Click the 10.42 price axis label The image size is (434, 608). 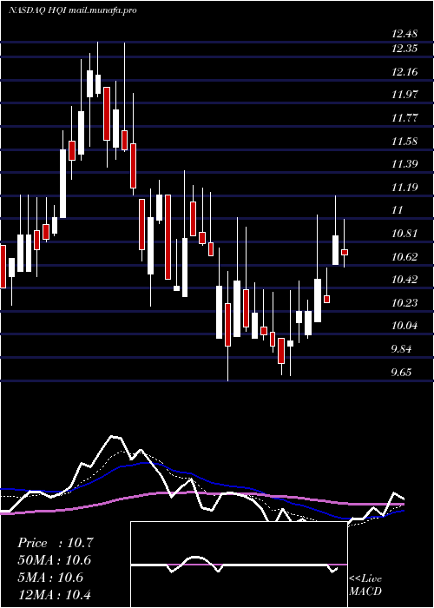coord(404,279)
